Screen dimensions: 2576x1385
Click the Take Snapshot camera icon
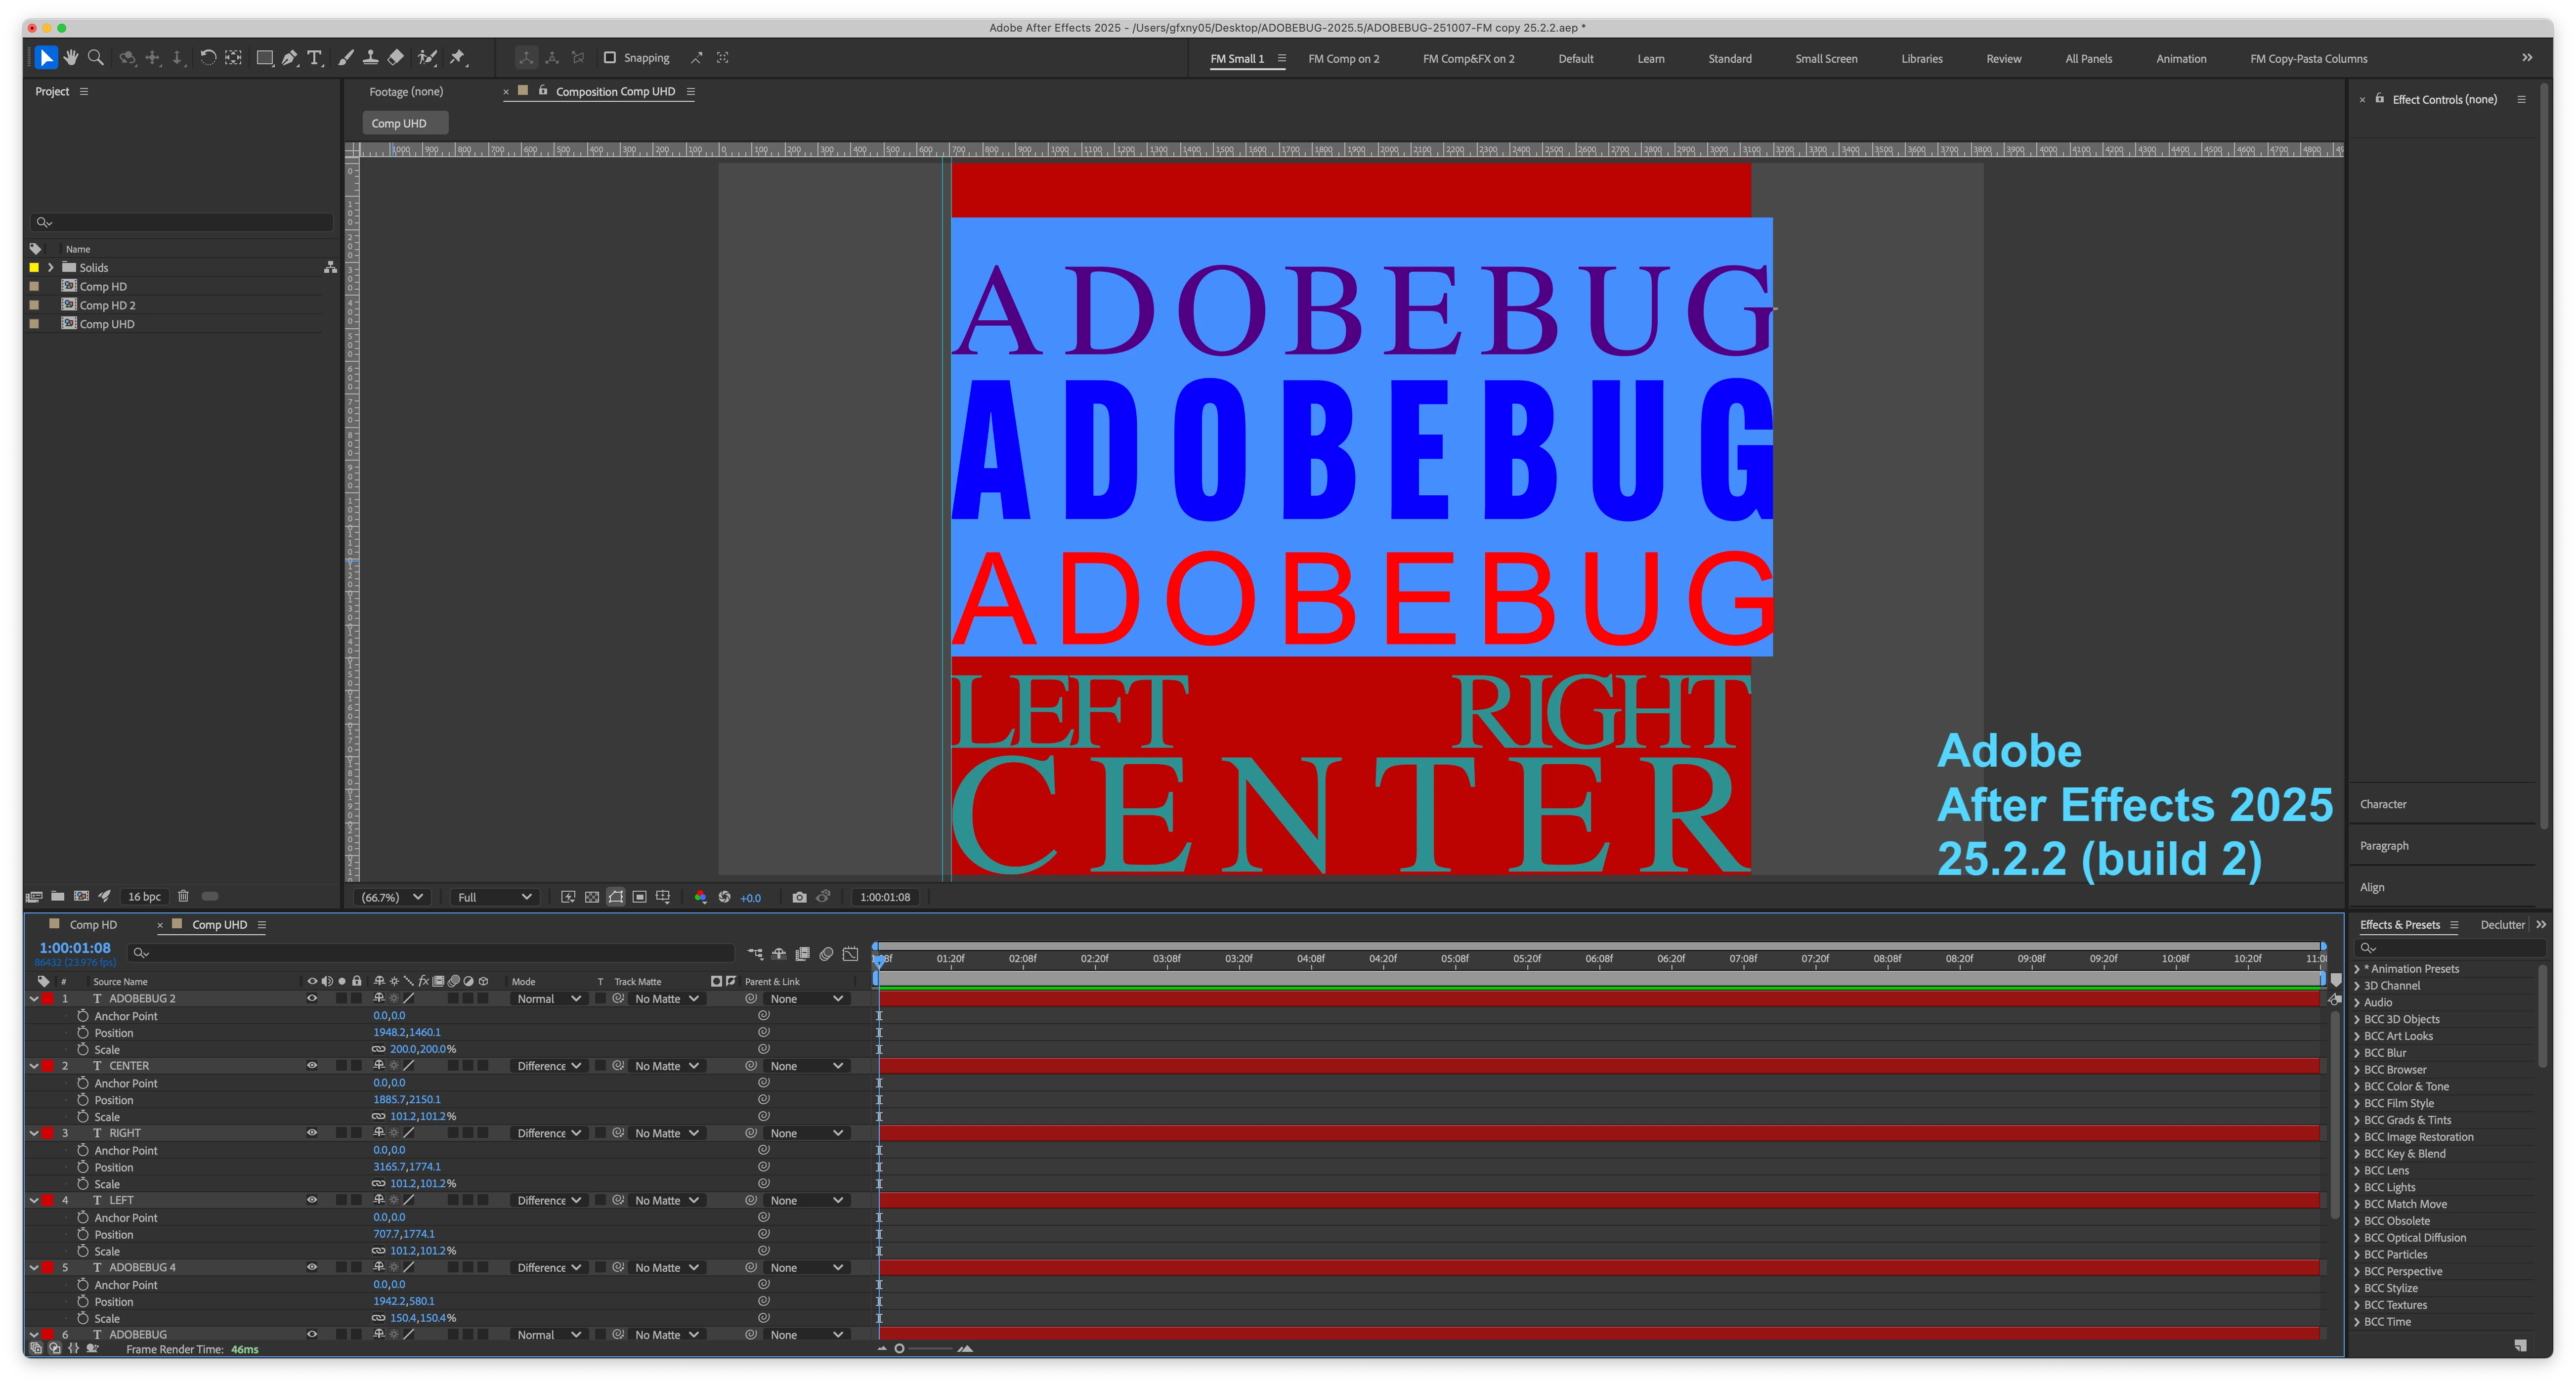pos(799,897)
